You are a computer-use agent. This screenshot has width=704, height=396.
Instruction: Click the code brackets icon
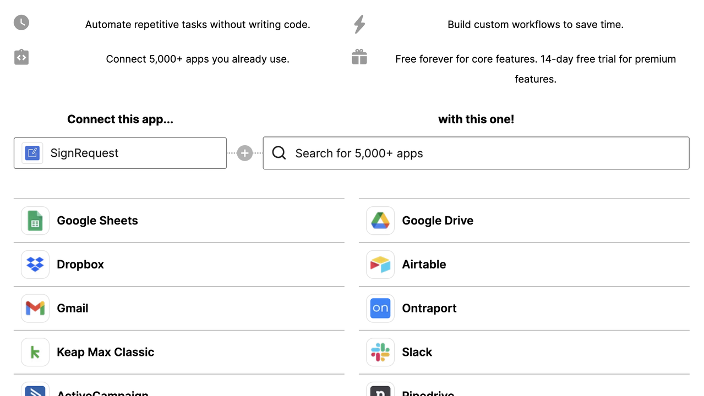pyautogui.click(x=21, y=57)
